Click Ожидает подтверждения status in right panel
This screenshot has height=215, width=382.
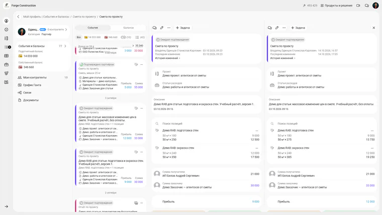pos(288,40)
